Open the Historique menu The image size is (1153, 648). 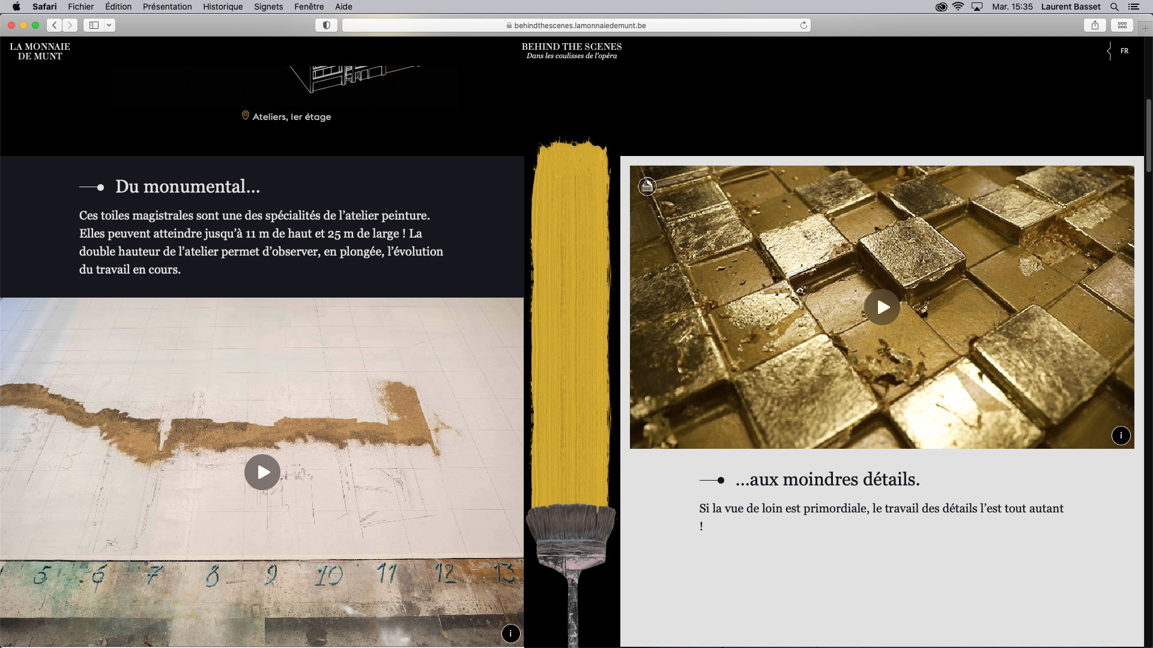pyautogui.click(x=223, y=7)
